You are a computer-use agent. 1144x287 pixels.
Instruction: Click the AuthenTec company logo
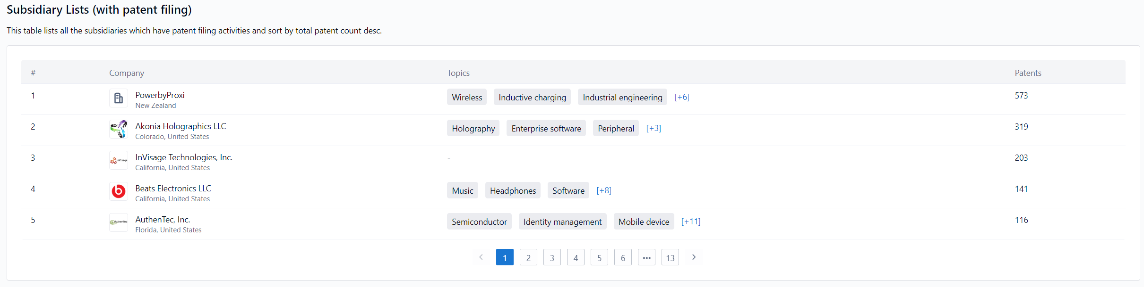click(119, 222)
